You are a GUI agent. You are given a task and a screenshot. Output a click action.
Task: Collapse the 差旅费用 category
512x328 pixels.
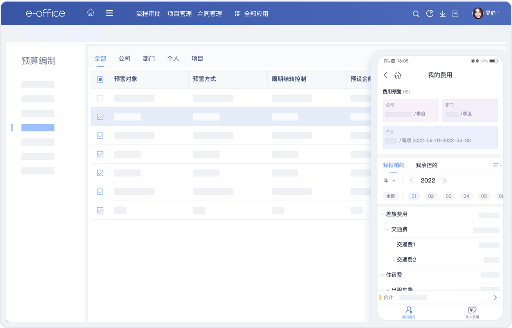pyautogui.click(x=382, y=214)
